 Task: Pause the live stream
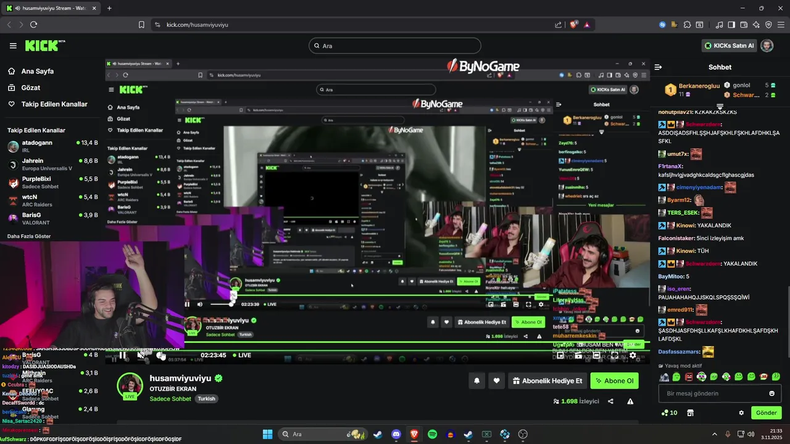[123, 355]
